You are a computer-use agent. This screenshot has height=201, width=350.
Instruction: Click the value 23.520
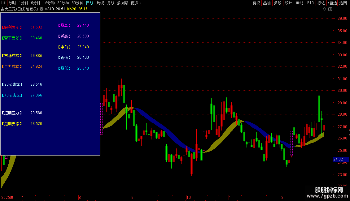click(36, 124)
